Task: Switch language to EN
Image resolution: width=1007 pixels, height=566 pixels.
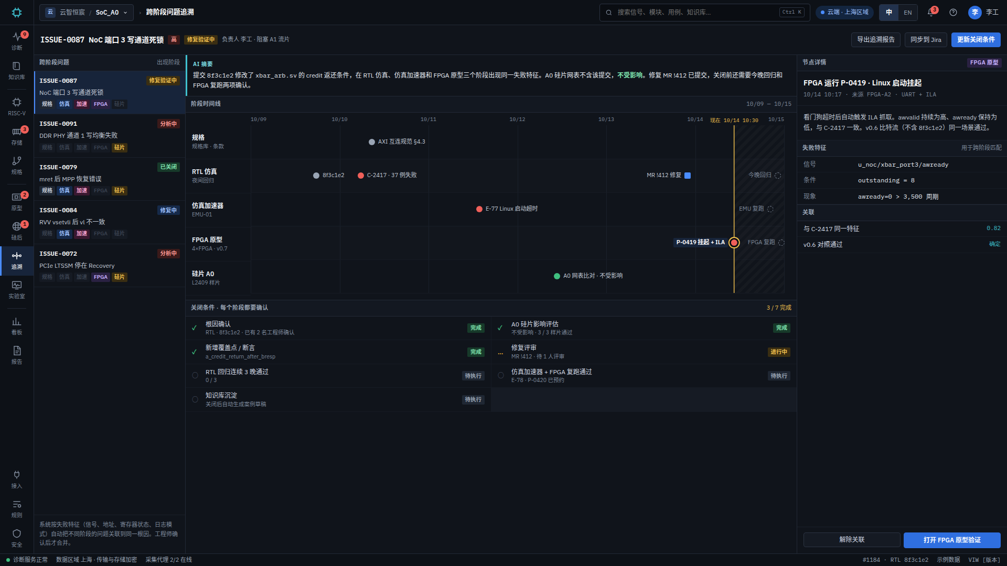Action: (908, 12)
